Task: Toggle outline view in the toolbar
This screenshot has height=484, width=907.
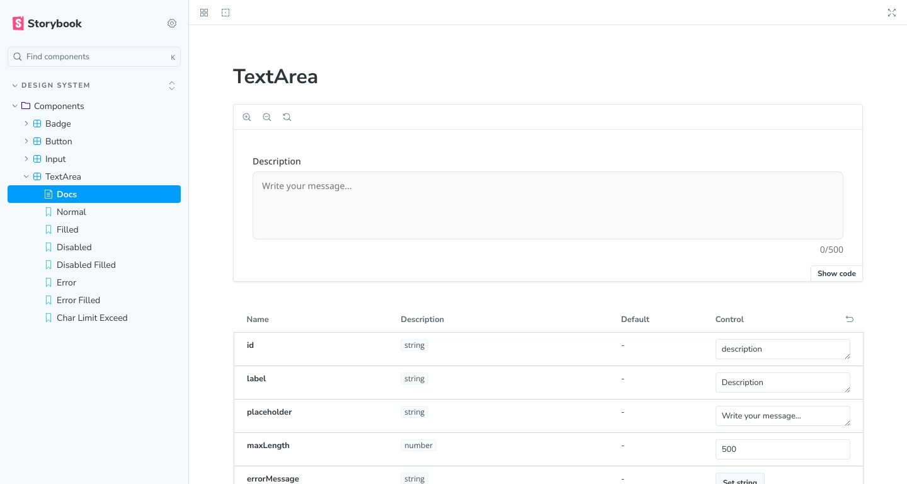Action: pos(225,13)
